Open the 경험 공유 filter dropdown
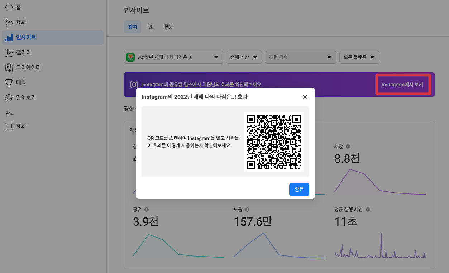Image resolution: width=449 pixels, height=273 pixels. click(300, 57)
